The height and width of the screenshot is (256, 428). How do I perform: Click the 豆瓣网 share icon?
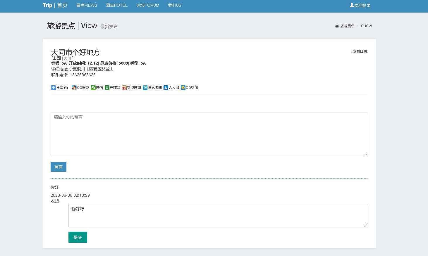(107, 88)
